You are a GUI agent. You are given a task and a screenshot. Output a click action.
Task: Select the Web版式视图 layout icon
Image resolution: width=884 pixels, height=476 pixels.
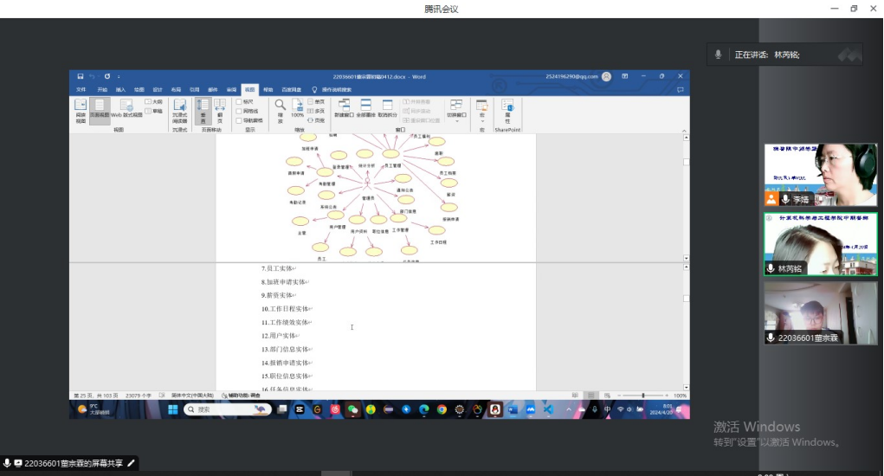pos(126,106)
